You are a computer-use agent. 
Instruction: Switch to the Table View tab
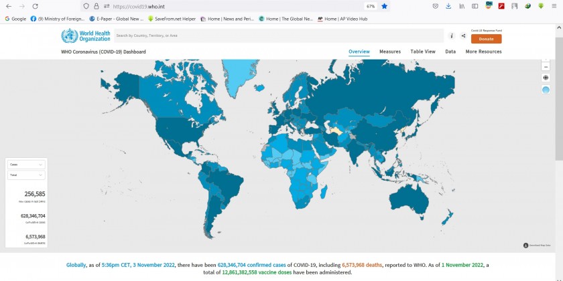coord(423,52)
